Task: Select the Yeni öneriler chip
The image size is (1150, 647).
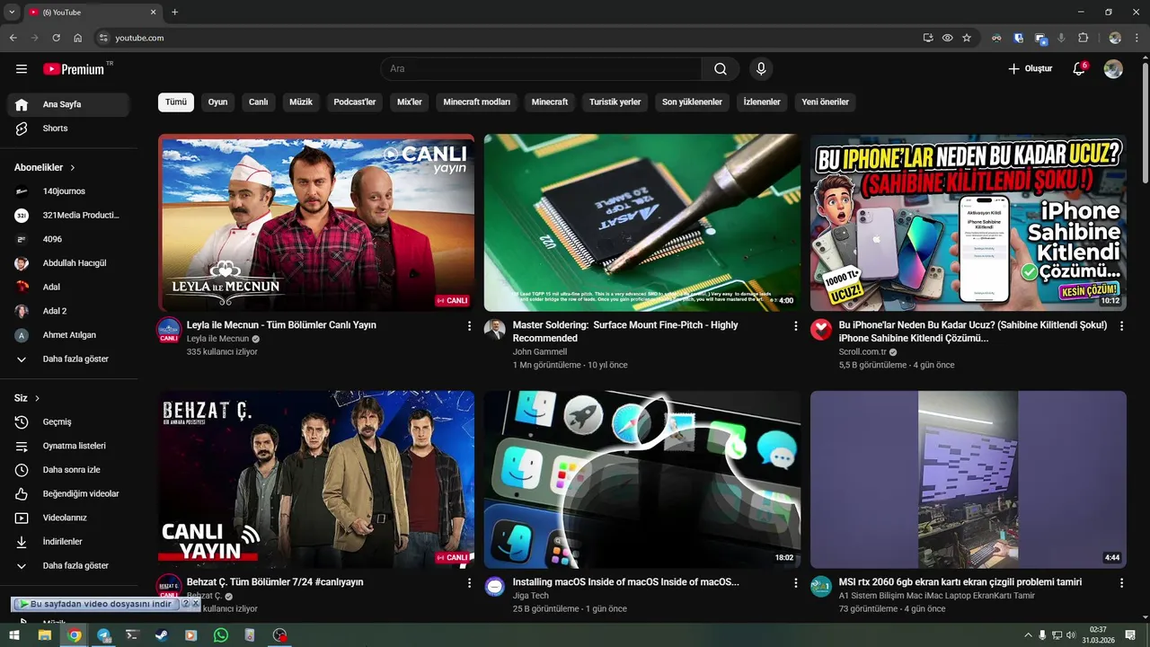Action: pos(825,102)
